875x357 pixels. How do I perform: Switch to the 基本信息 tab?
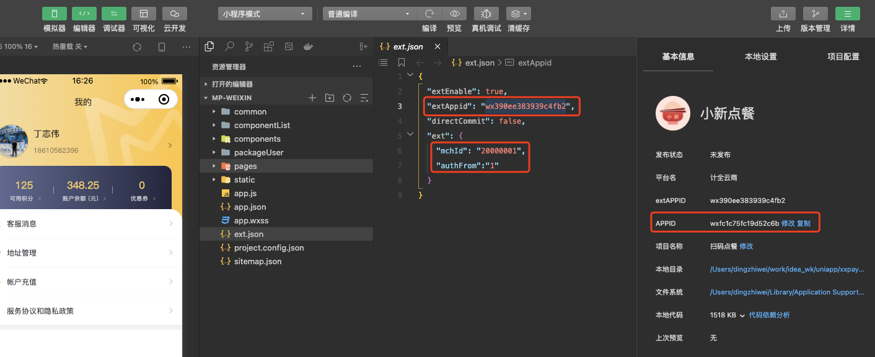(678, 57)
